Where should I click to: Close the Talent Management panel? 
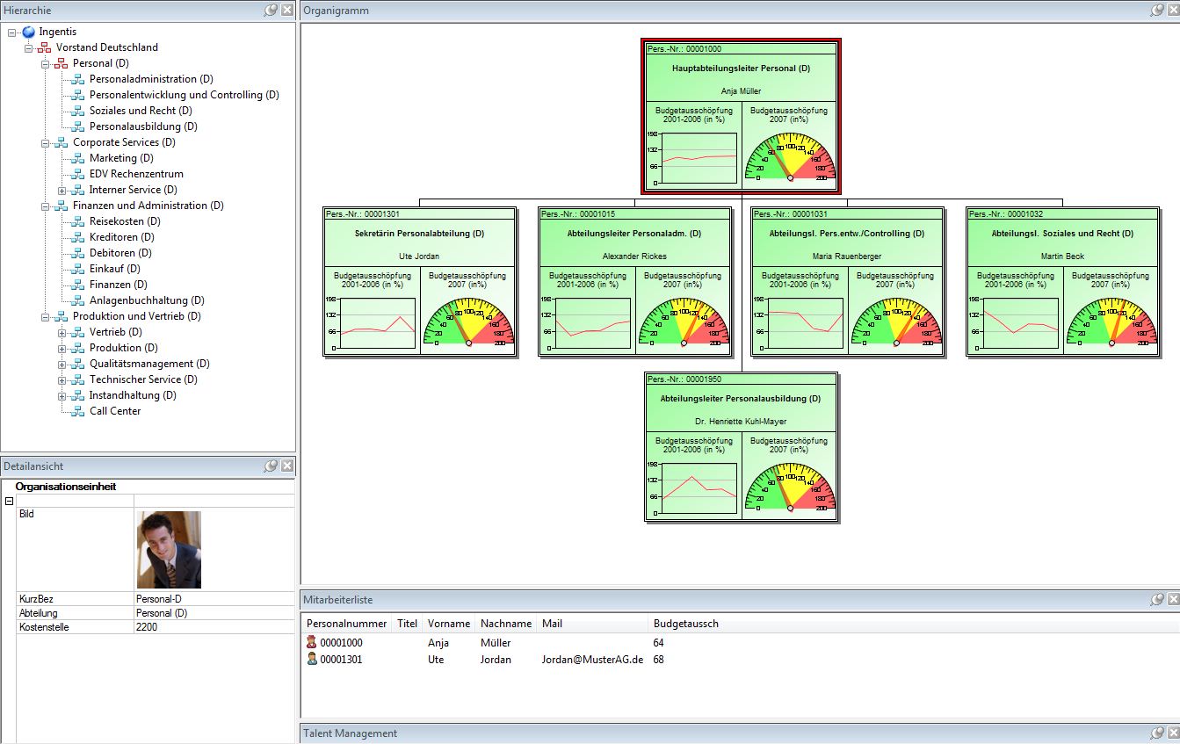pyautogui.click(x=1173, y=733)
